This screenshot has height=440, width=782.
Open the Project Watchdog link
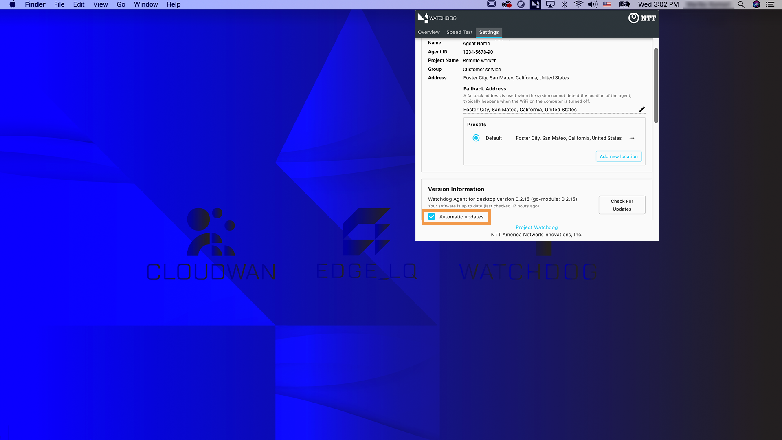pyautogui.click(x=536, y=227)
